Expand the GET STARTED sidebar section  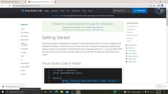pyautogui.click(x=25, y=33)
